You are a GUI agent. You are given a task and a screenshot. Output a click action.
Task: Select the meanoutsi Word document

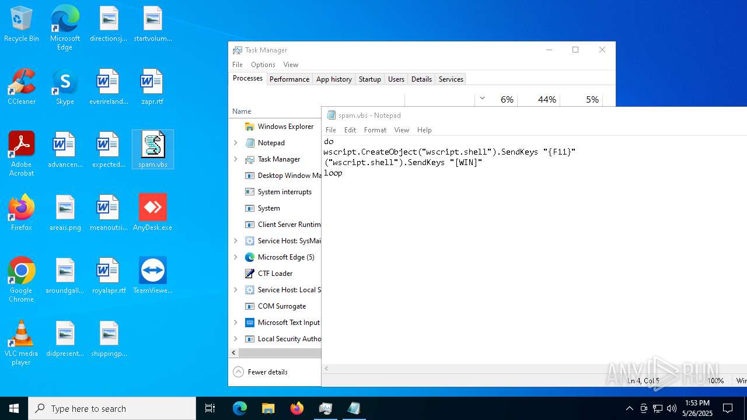(109, 213)
